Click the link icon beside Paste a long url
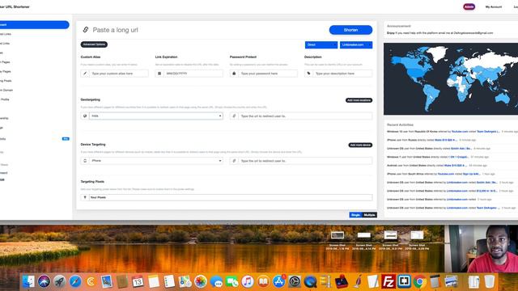The width and height of the screenshot is (518, 291). [86, 30]
